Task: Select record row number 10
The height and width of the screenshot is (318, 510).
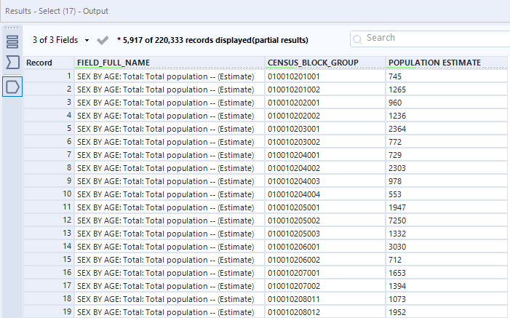Action: pyautogui.click(x=49, y=194)
